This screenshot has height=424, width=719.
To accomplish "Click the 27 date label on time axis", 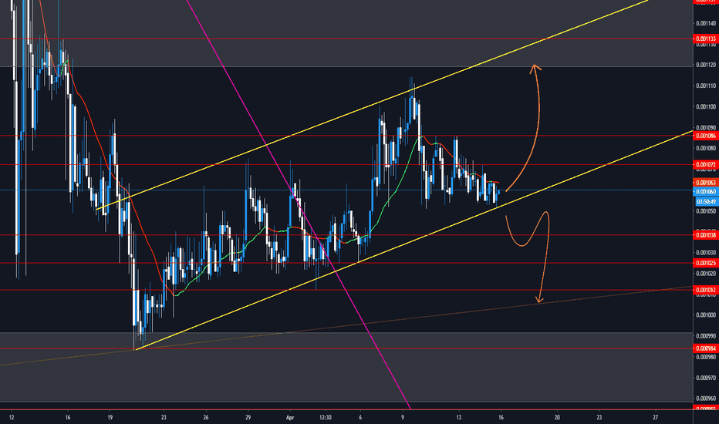I will pos(655,418).
